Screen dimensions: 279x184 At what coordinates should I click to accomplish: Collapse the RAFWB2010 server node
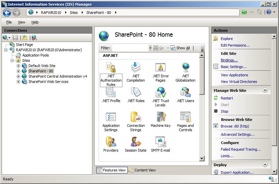6,50
